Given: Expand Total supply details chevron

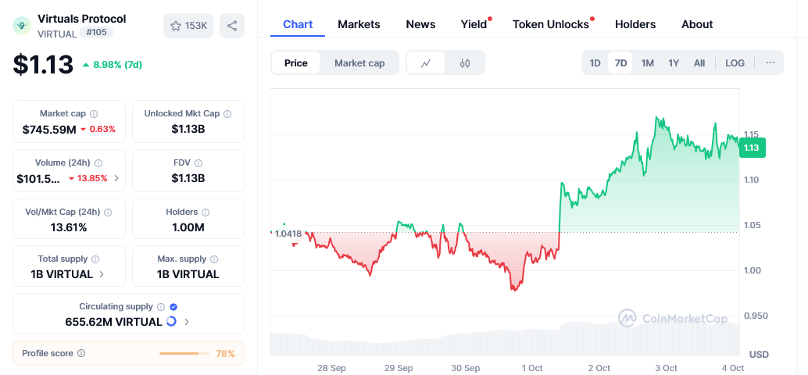Looking at the screenshot, I should tap(102, 274).
